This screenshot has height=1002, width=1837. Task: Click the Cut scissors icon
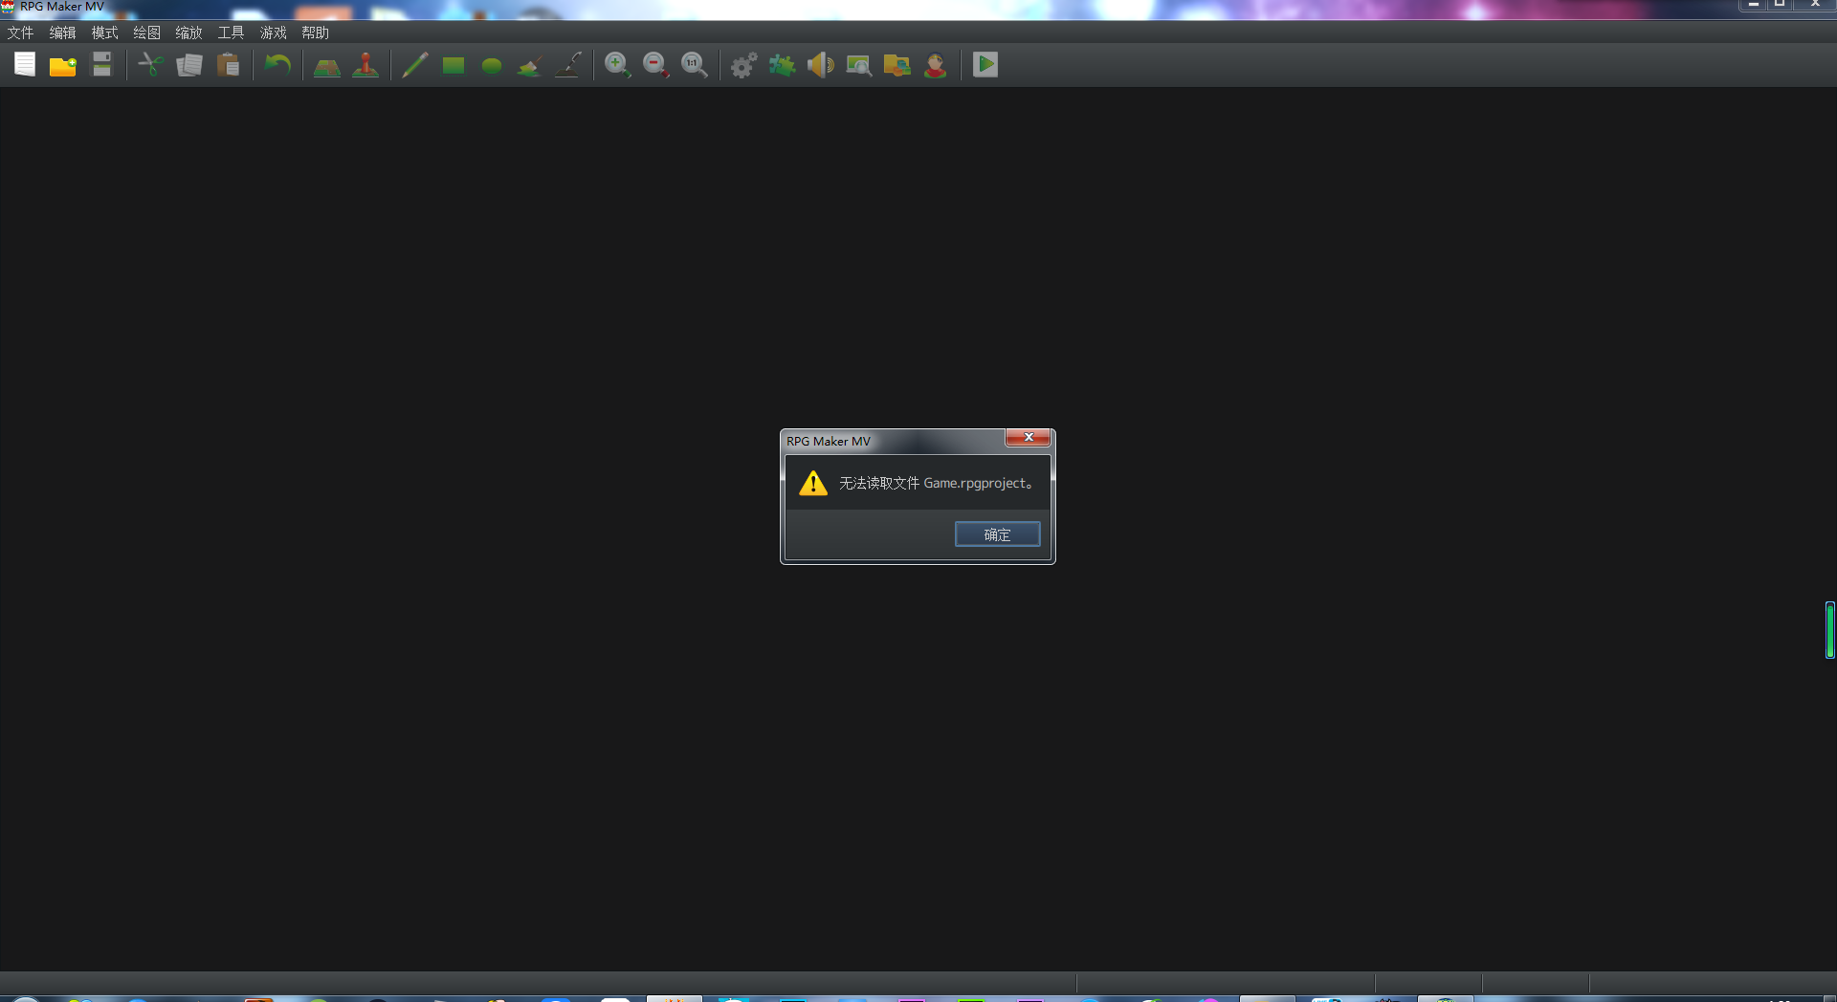coord(151,65)
